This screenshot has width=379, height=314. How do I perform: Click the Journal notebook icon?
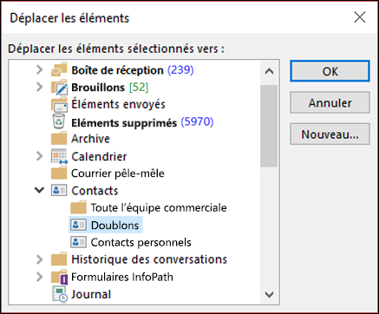pos(60,294)
